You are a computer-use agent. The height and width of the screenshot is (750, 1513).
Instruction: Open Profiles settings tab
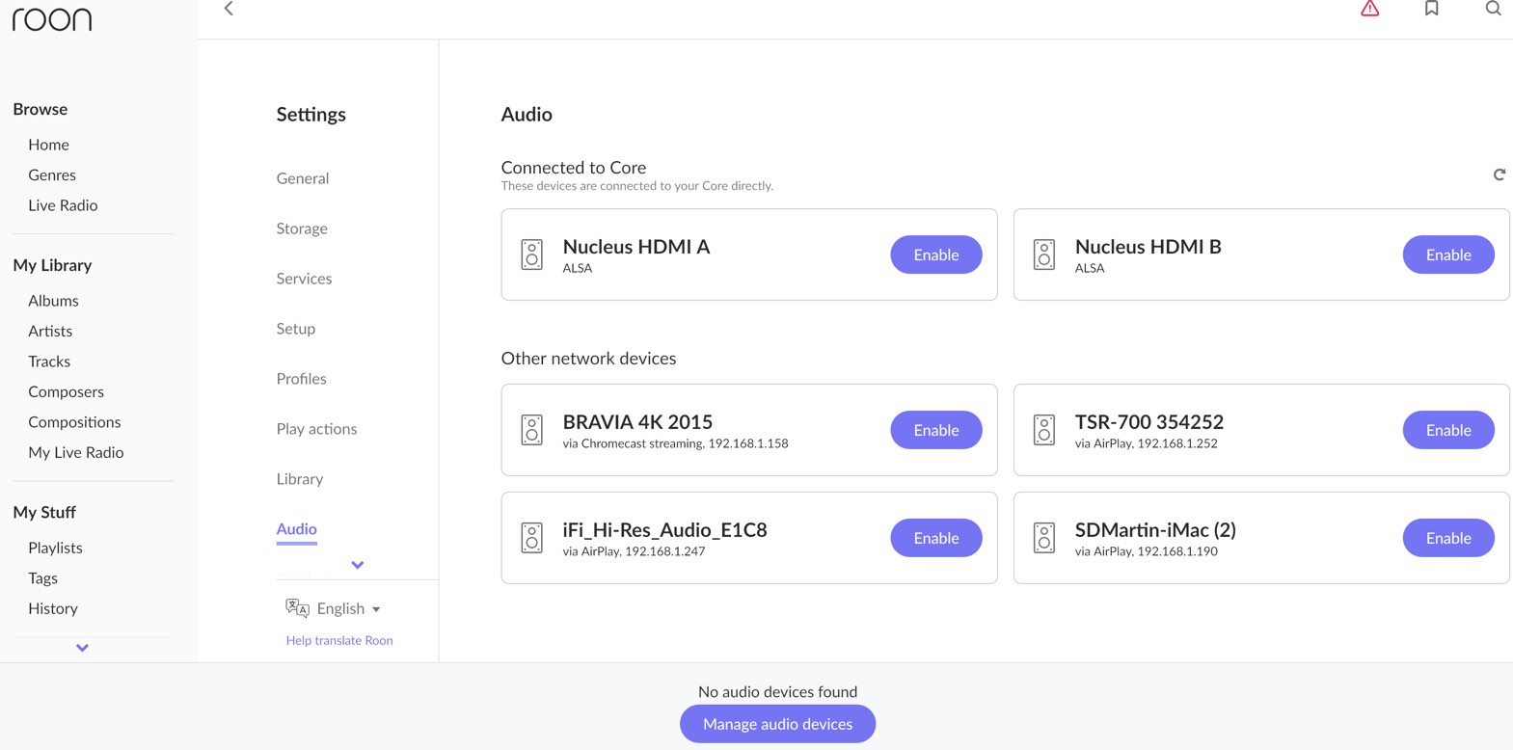(x=301, y=379)
